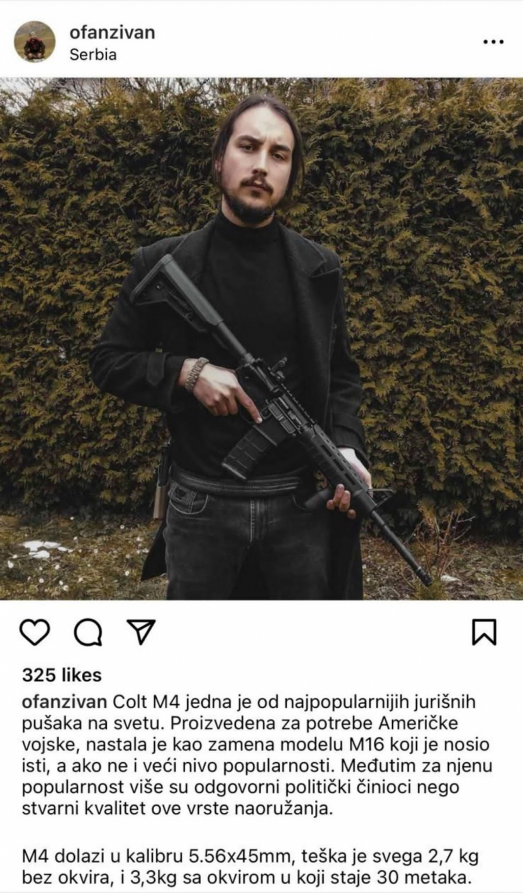Expand post options with the ellipsis
This screenshot has height=893, width=523.
click(x=493, y=42)
